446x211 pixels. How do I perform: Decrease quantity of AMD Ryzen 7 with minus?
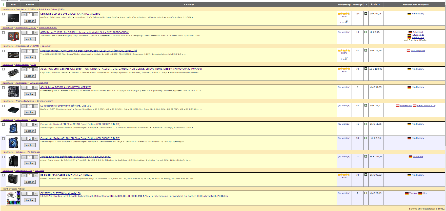(24, 33)
